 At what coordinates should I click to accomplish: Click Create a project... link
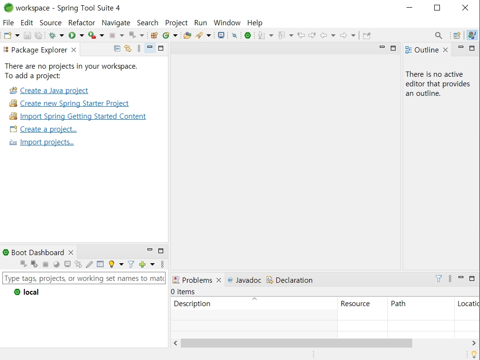pyautogui.click(x=48, y=129)
